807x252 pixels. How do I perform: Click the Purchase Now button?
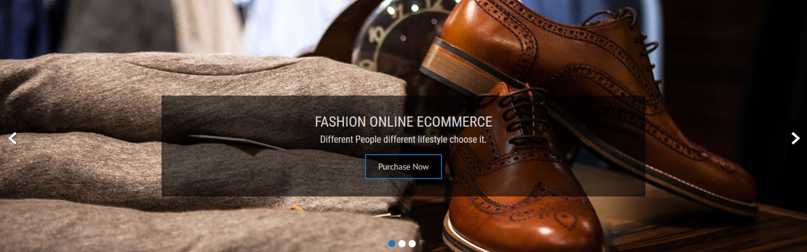(403, 167)
